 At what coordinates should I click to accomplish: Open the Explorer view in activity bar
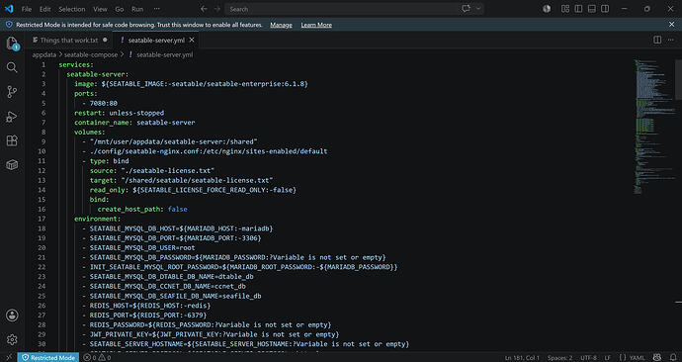12,44
